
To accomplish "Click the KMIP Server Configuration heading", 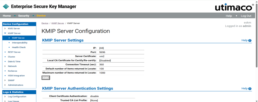I will (76, 31).
